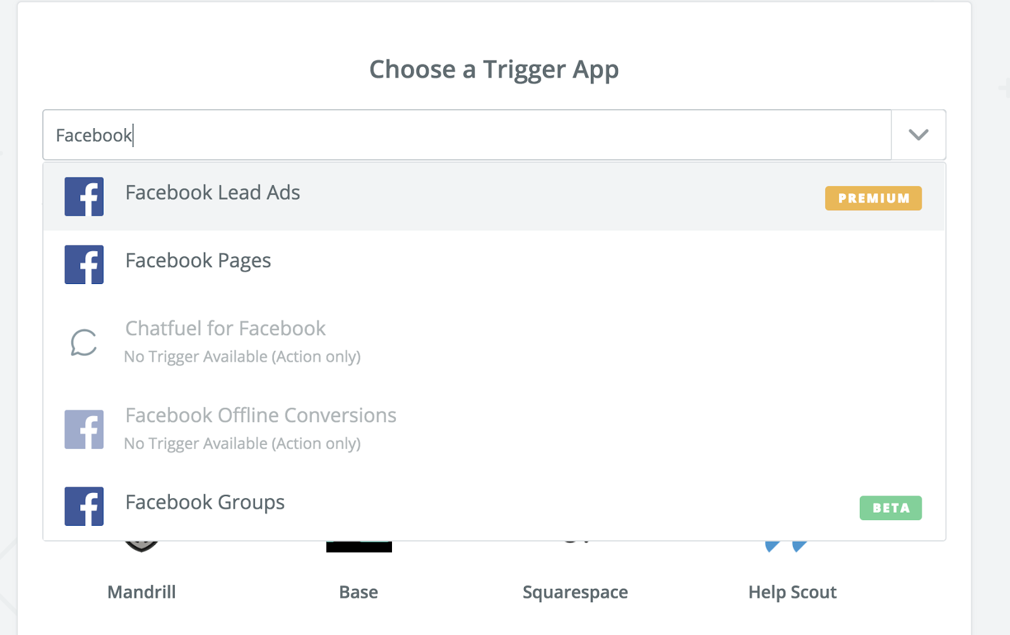The image size is (1010, 635).
Task: Select the Help Scout app label
Action: point(792,592)
